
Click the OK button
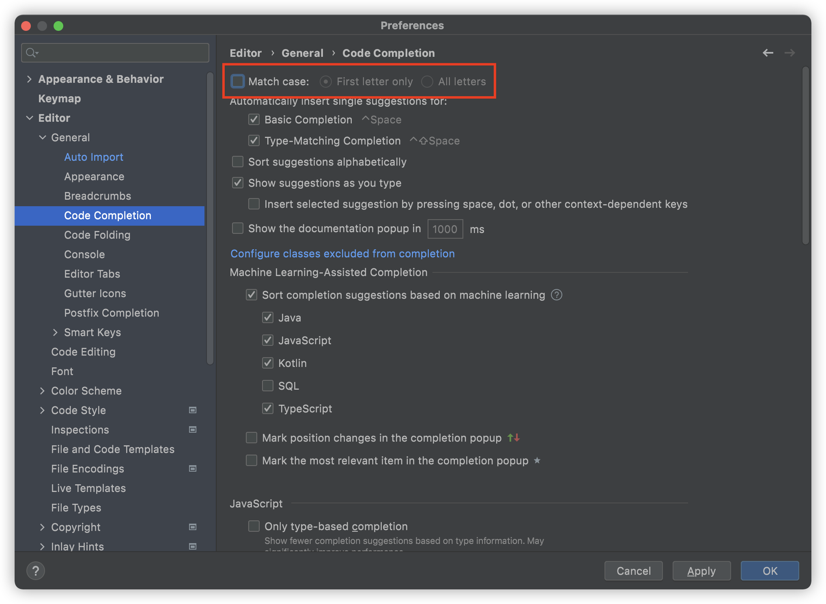[x=770, y=571]
